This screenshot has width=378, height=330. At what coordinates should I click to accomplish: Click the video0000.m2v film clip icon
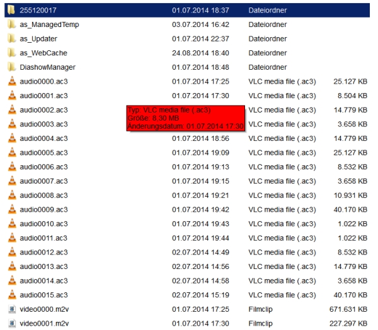[11, 309]
